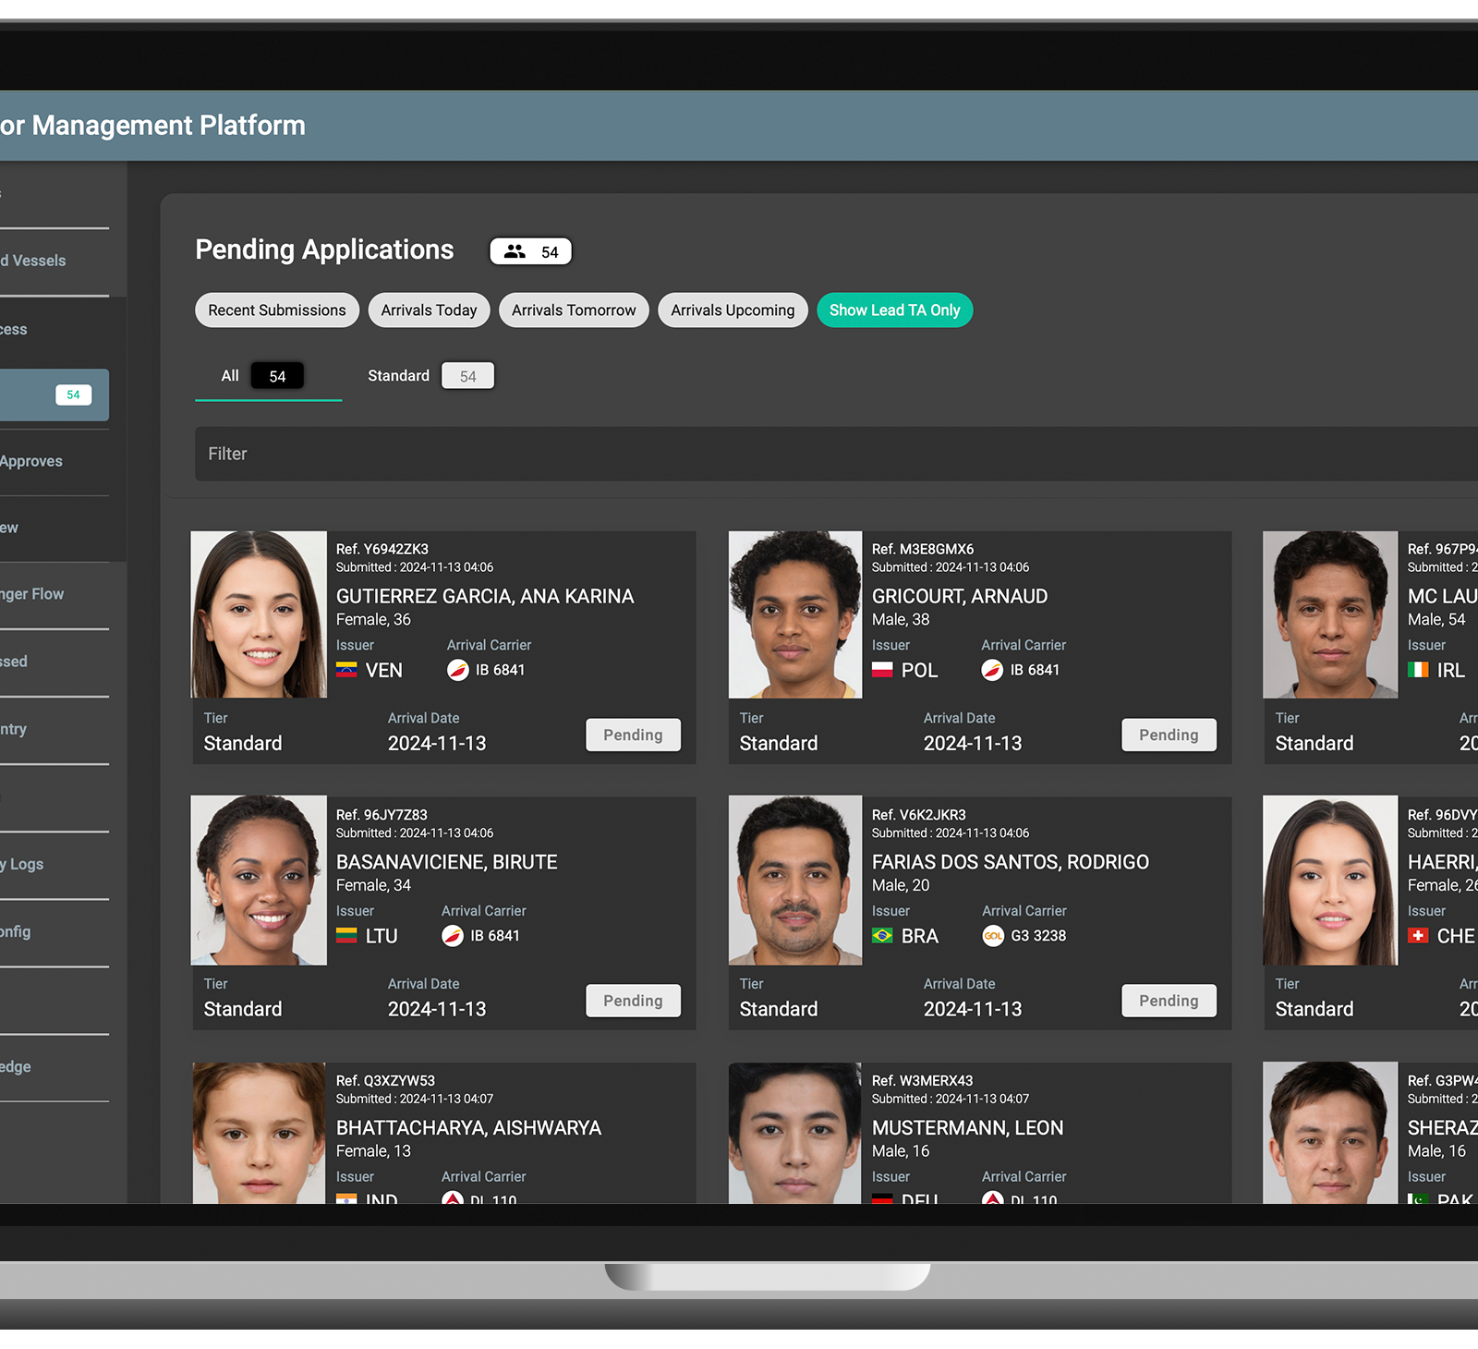Image resolution: width=1478 pixels, height=1349 pixels.
Task: Click the Switzerland flag icon
Action: click(x=1418, y=936)
